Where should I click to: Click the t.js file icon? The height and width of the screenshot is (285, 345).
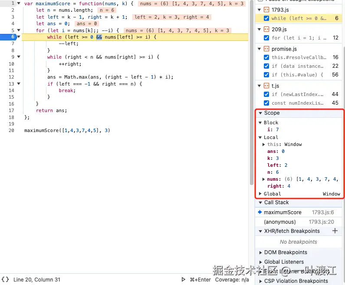pos(266,86)
